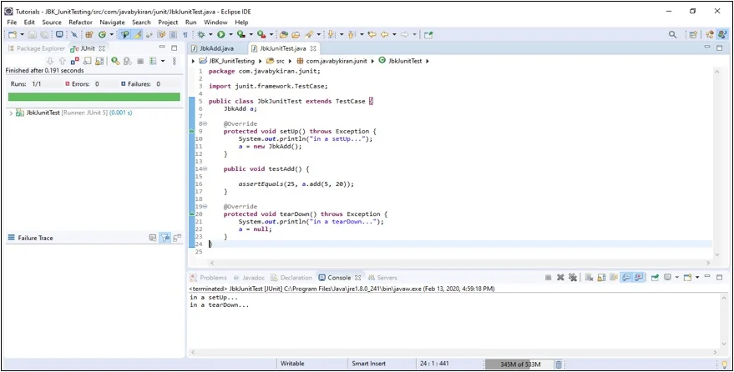The height and width of the screenshot is (372, 734).
Task: Click the Next Failed Test down arrow
Action: coord(50,61)
